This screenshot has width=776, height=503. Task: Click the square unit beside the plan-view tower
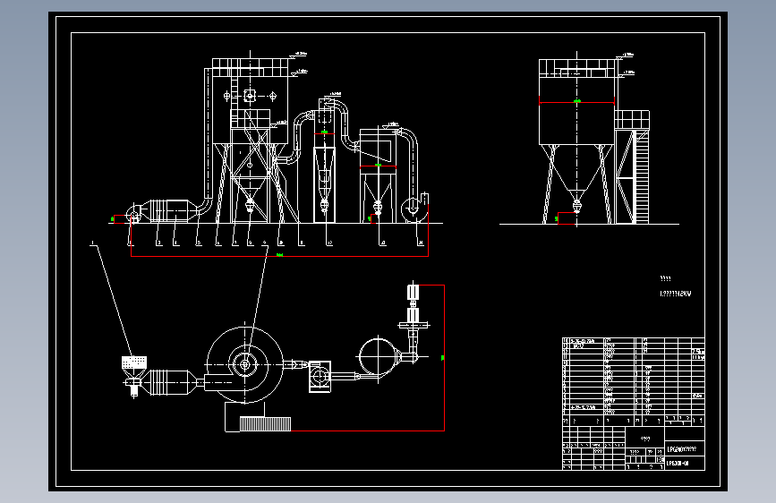320,377
